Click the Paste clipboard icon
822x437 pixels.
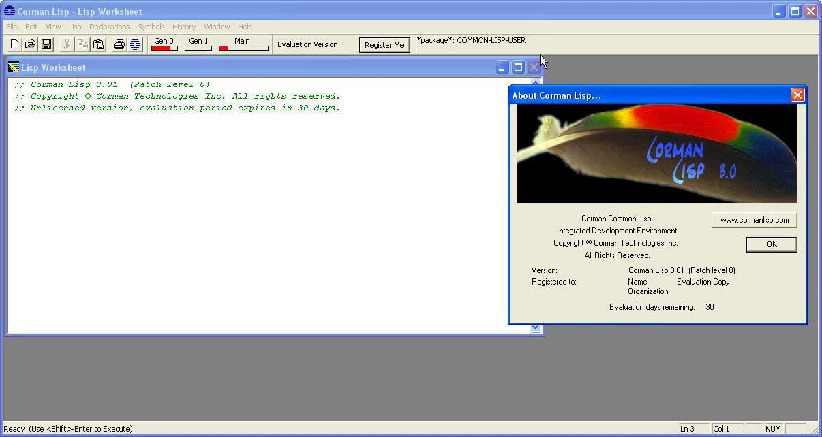[98, 44]
